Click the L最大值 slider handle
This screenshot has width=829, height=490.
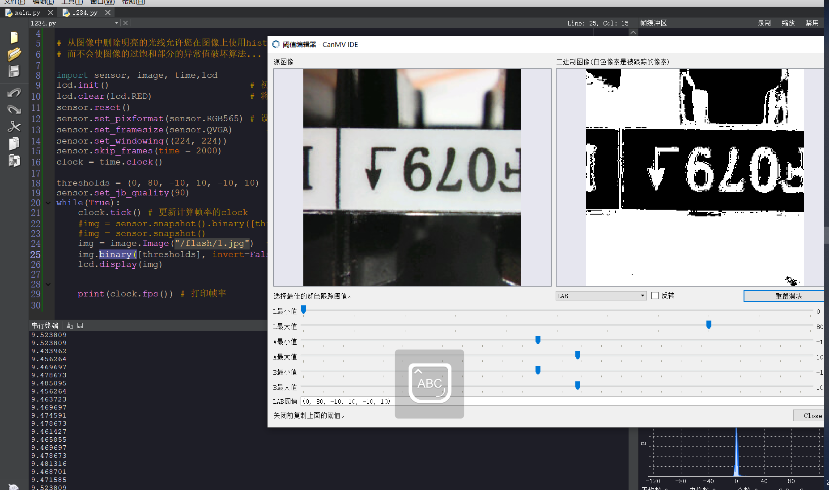[709, 325]
